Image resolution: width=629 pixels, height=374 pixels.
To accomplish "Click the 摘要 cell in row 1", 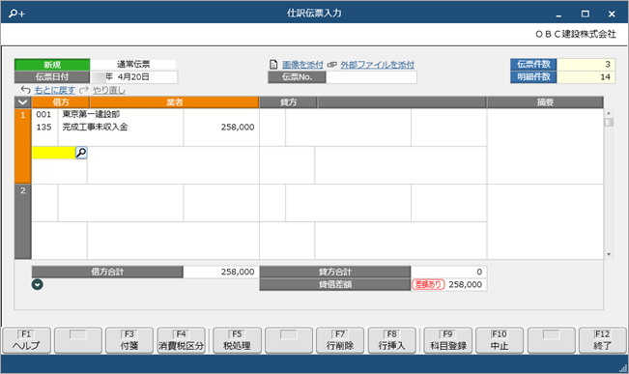I will tap(545, 146).
